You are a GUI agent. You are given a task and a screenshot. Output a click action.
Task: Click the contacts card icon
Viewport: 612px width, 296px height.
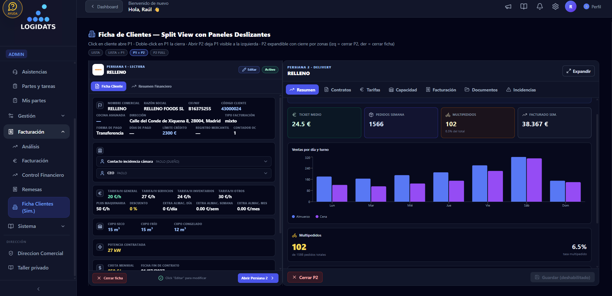click(x=100, y=151)
